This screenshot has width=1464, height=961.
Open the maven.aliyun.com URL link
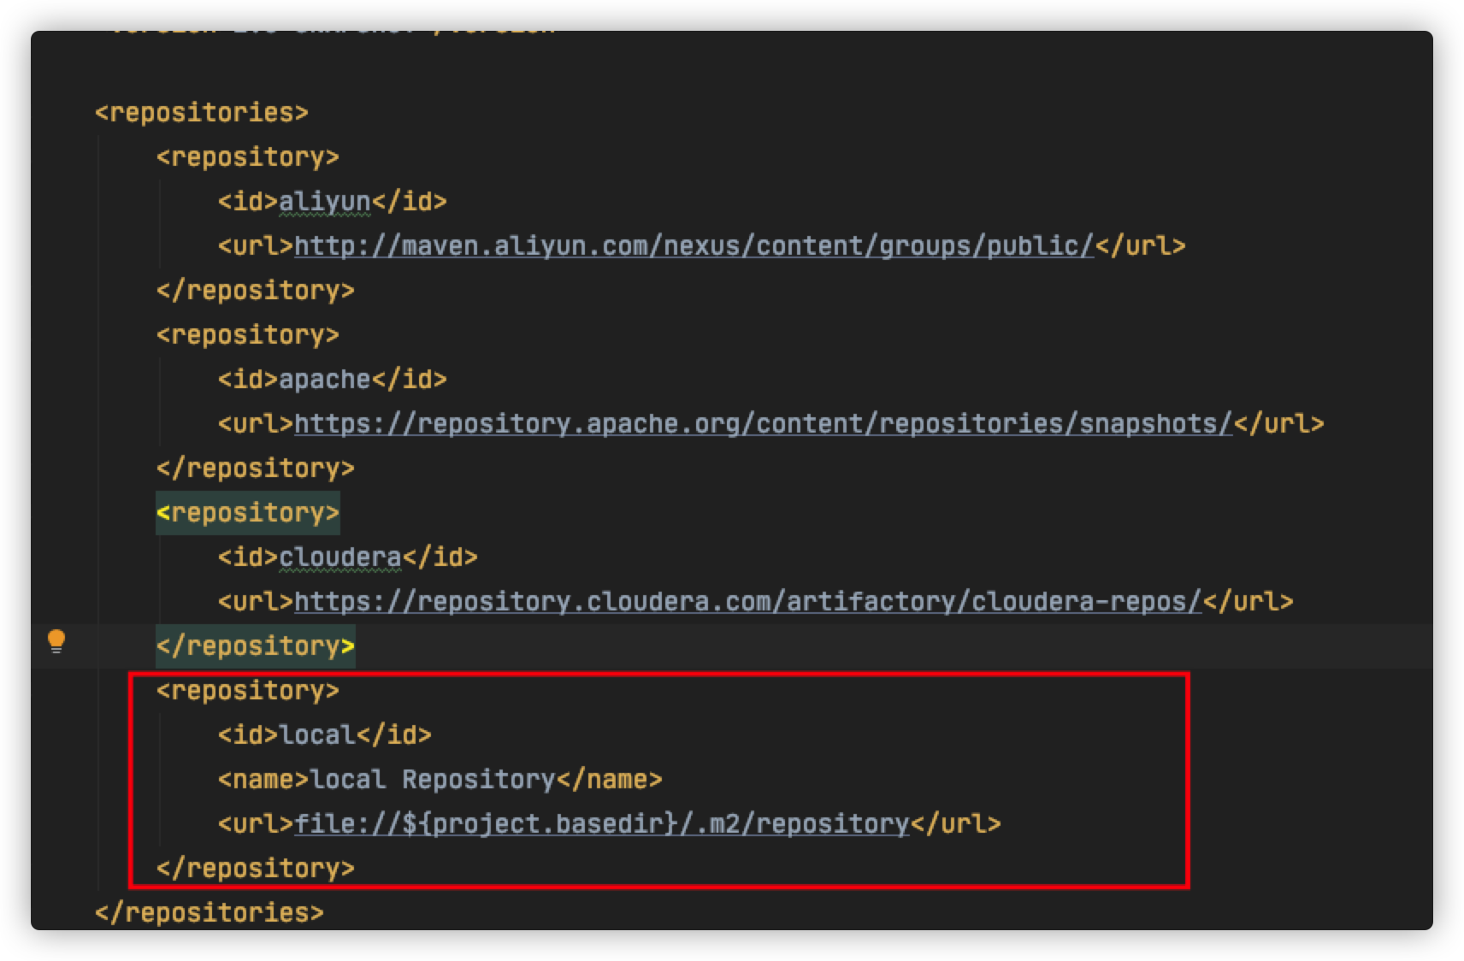694,246
